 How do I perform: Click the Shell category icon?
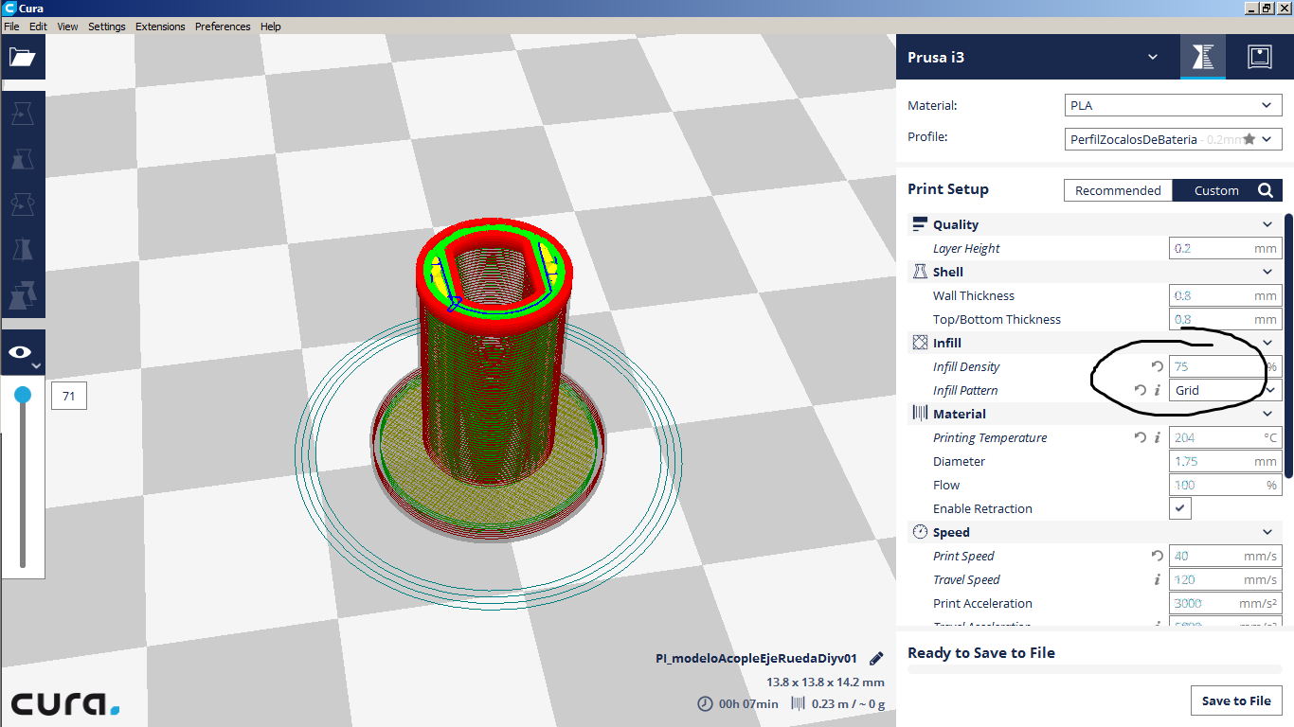coord(919,272)
